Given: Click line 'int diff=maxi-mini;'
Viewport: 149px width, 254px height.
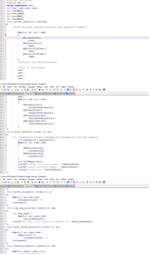Looking at the screenshot, I should (x=31, y=161).
